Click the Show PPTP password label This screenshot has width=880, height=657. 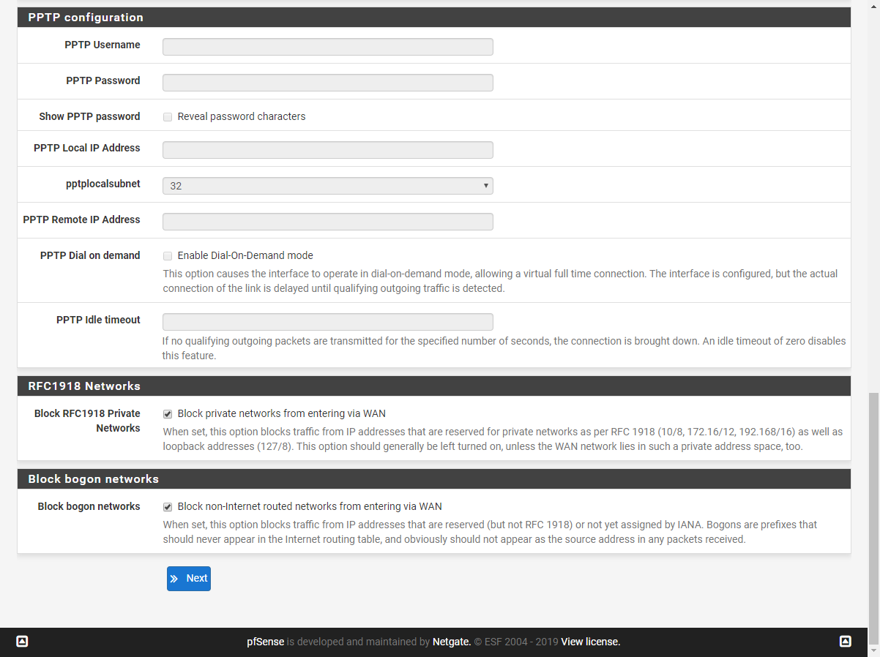[x=89, y=116]
